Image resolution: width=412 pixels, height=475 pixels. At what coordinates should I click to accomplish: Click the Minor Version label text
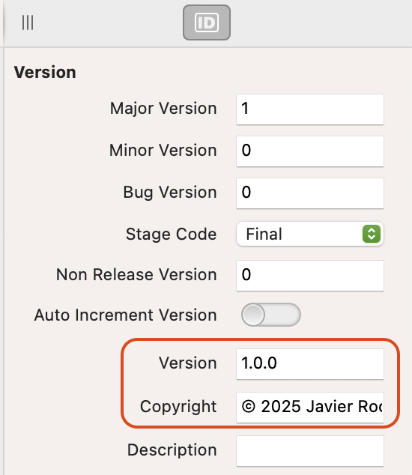pyautogui.click(x=163, y=151)
